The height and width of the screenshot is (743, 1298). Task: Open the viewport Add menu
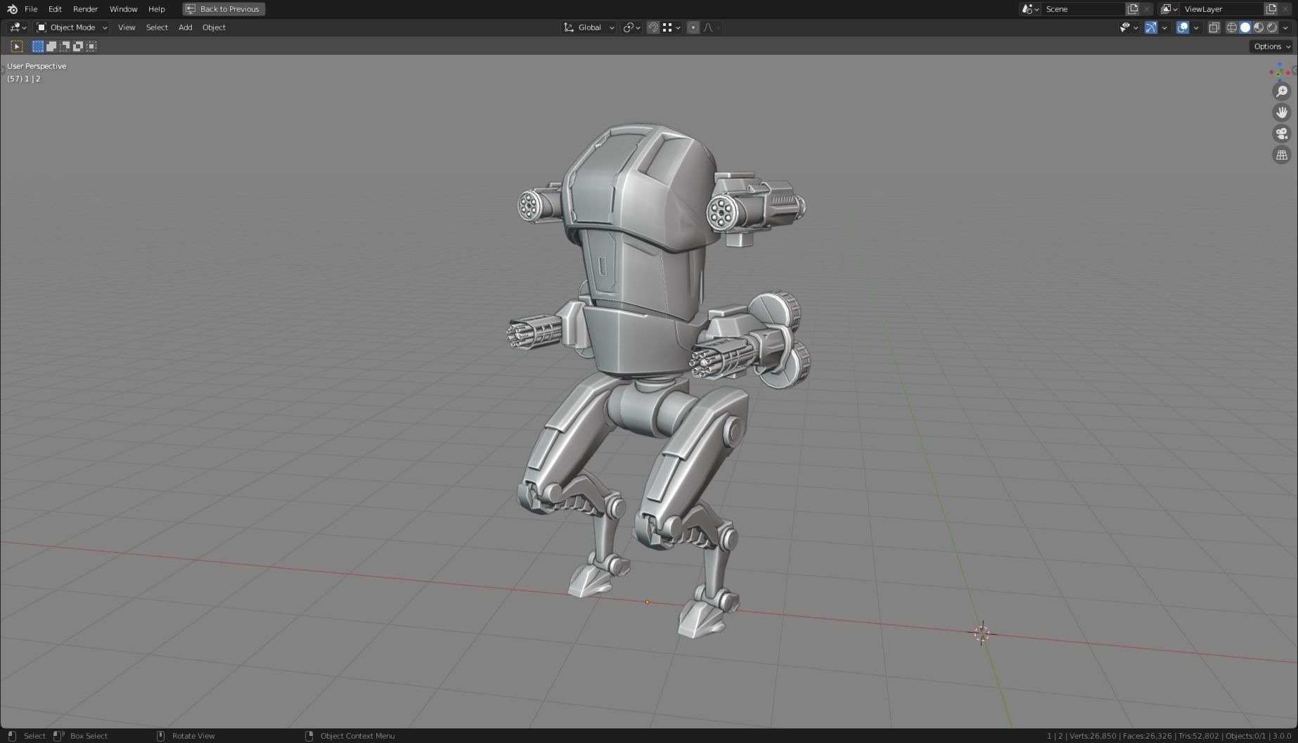point(185,27)
